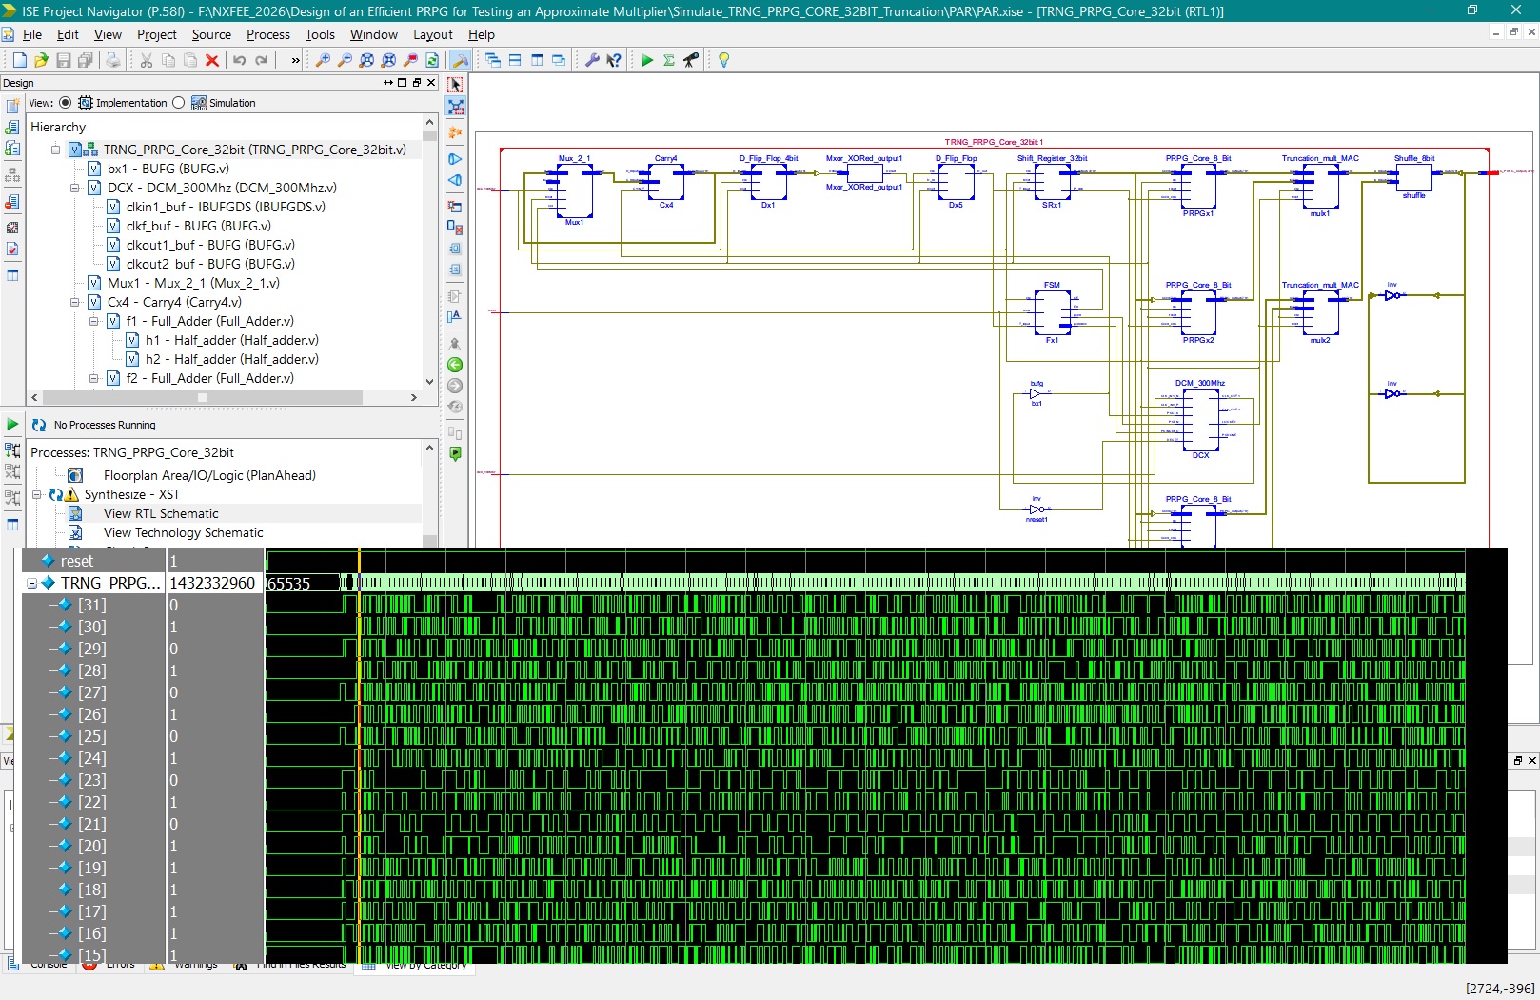The image size is (1540, 1000).
Task: Open Language Templates via lightbulb icon
Action: click(722, 60)
